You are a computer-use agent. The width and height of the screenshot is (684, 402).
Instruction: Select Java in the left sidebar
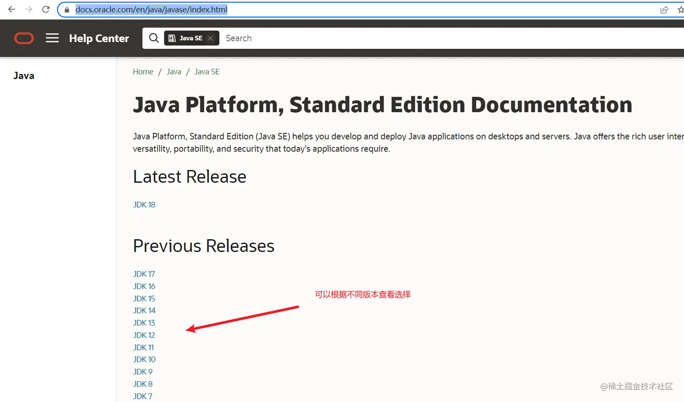coord(24,76)
